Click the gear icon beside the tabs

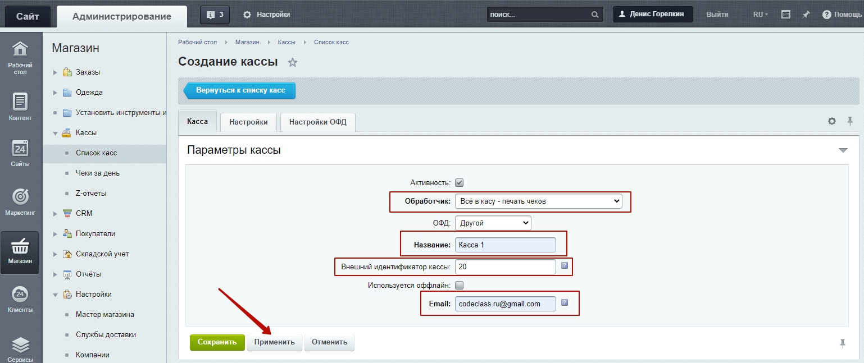(832, 121)
